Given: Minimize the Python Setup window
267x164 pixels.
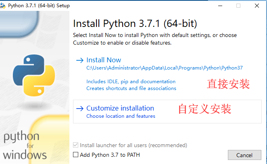Looking at the screenshot, I should click(x=220, y=6).
